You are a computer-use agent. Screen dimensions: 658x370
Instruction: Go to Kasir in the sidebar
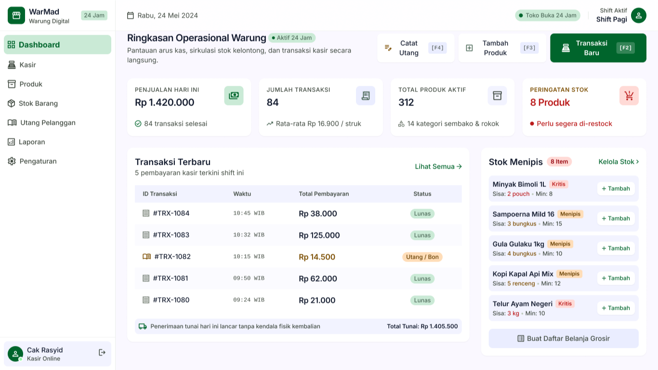tap(57, 65)
